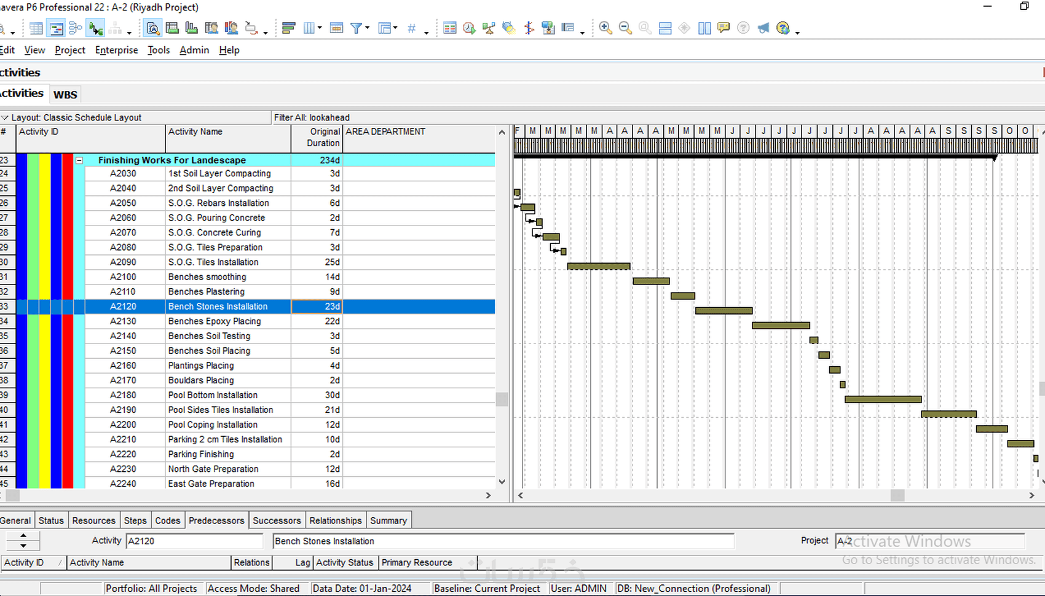
Task: Click the Level Resources icon
Action: tap(489, 28)
